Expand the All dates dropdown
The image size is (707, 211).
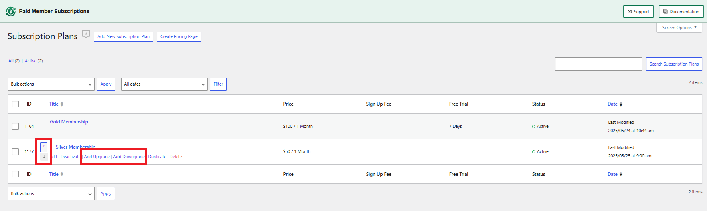click(164, 84)
